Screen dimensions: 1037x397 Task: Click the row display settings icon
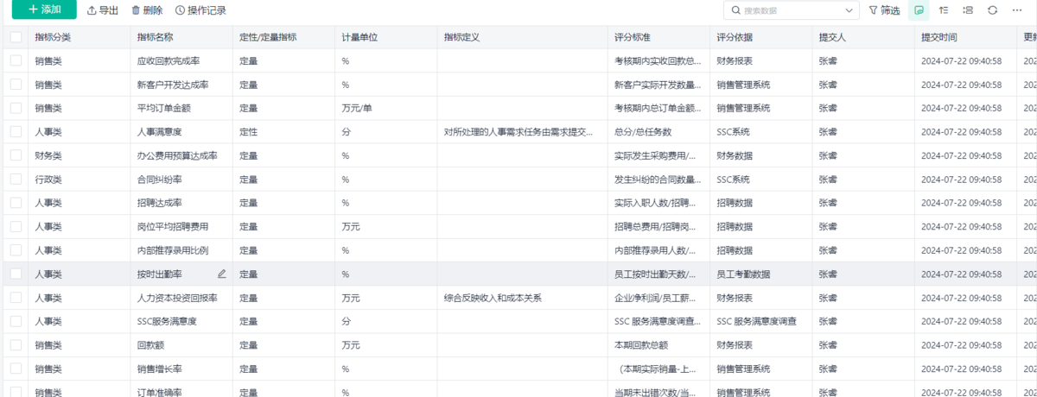pyautogui.click(x=968, y=10)
